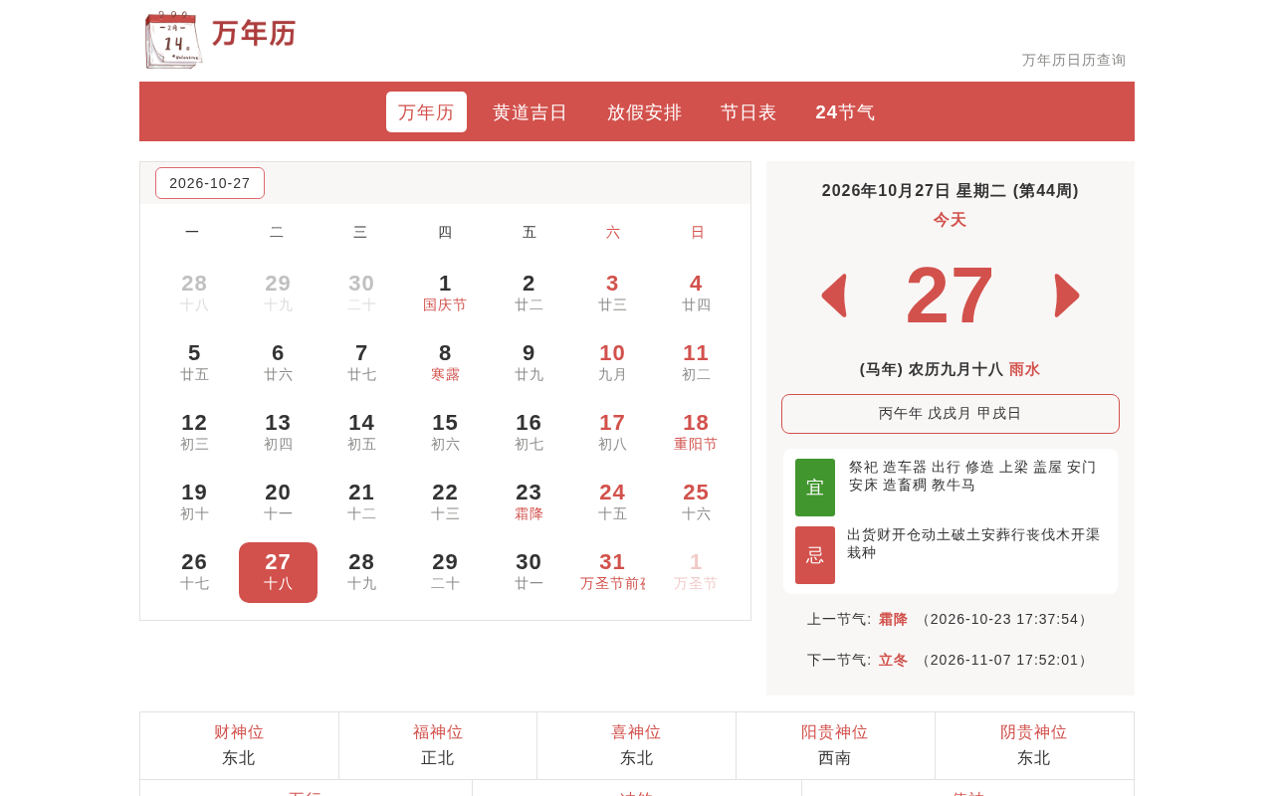The width and height of the screenshot is (1274, 796).
Task: Select October 12 初三
Action: tap(194, 433)
